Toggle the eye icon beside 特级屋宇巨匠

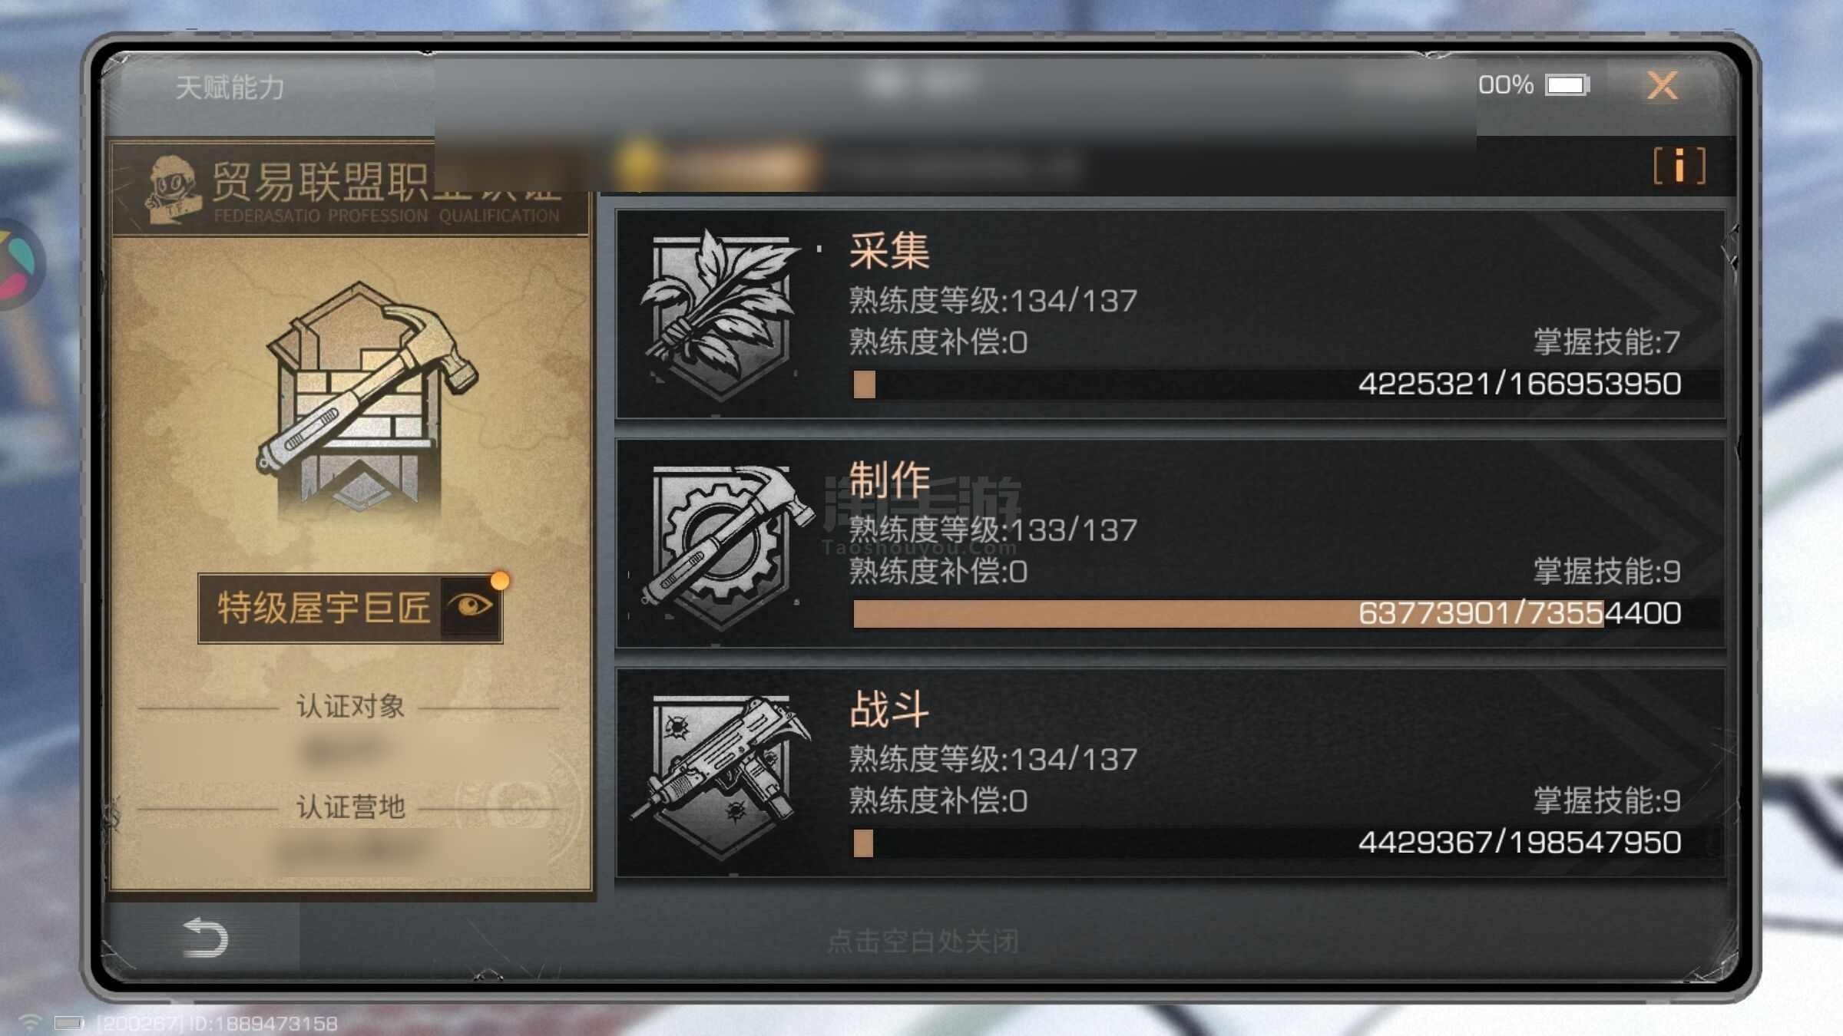[x=472, y=607]
